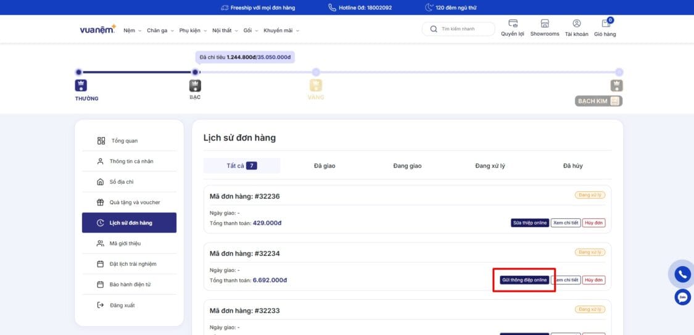Click the BẠCH KIM tier label badge
The height and width of the screenshot is (335, 694).
[x=599, y=101]
